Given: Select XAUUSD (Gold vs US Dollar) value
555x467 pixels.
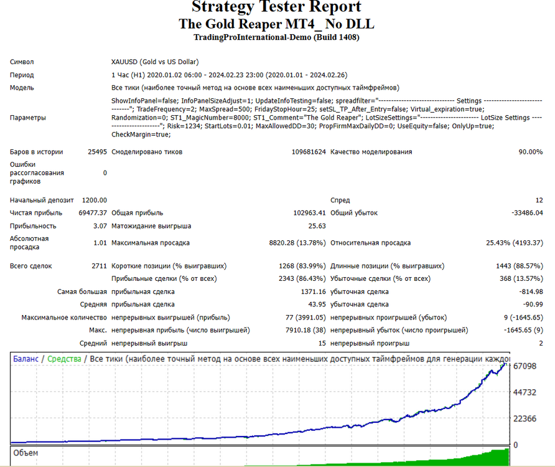Looking at the screenshot, I should pyautogui.click(x=155, y=62).
